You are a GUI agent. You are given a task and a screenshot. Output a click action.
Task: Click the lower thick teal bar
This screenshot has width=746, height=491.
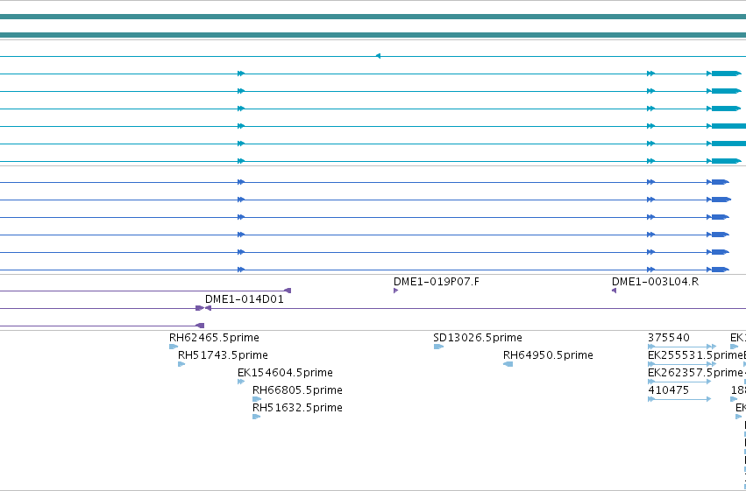(x=373, y=35)
